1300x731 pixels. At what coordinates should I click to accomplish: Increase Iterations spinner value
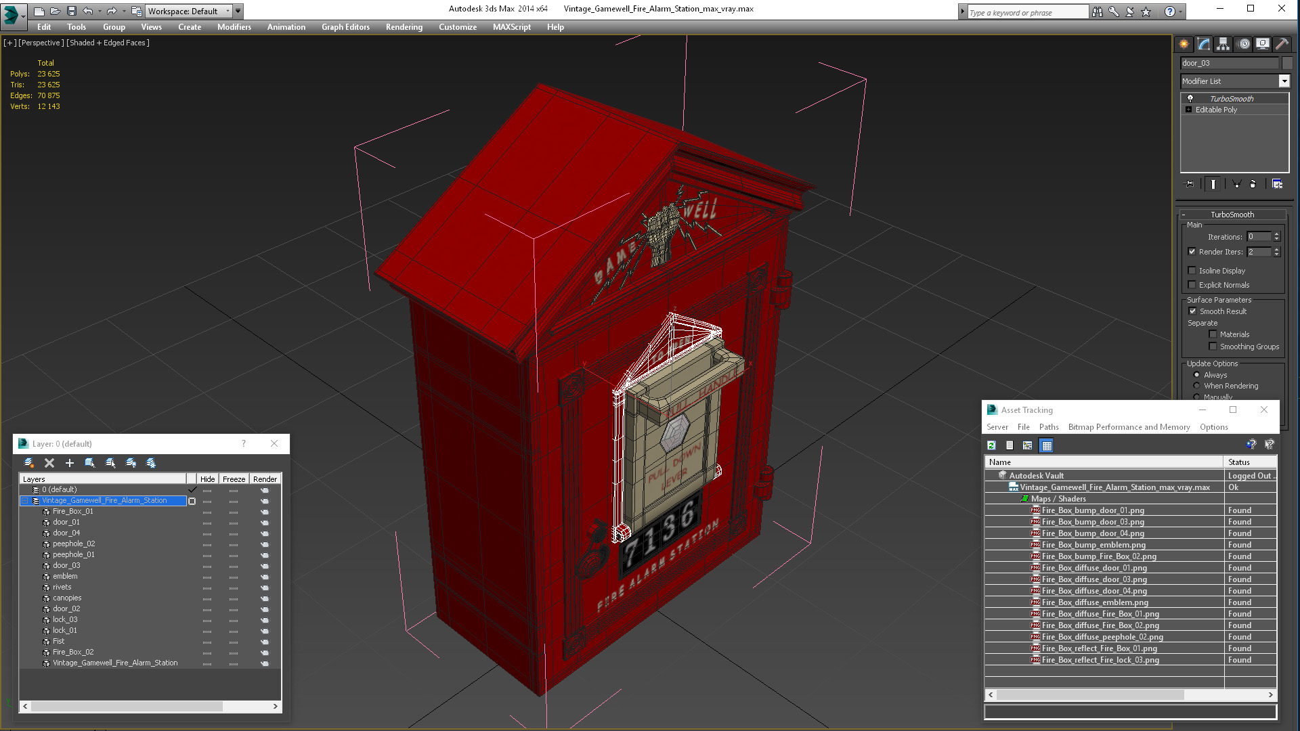(x=1276, y=234)
